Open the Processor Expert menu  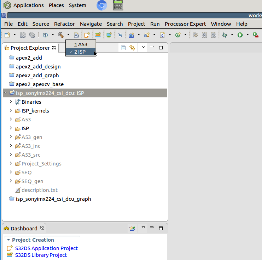(x=185, y=24)
